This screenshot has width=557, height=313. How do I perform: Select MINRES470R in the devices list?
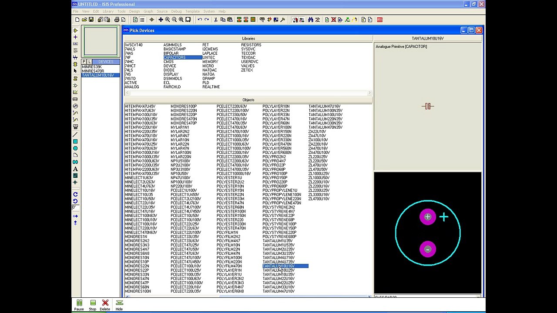click(x=93, y=71)
